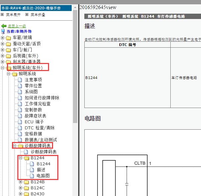Viewport: 201px width, 196px height.
Task: Click the 零件位置 document icon
Action: pyautogui.click(x=20, y=86)
